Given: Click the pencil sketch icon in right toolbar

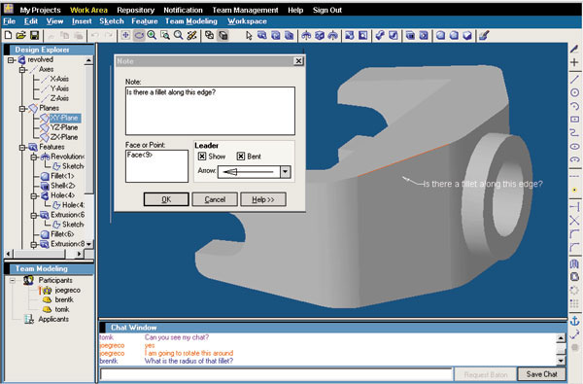Looking at the screenshot, I should click(574, 49).
